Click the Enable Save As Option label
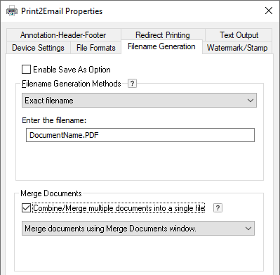This screenshot has height=275, width=280. pyautogui.click(x=72, y=70)
